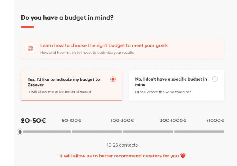Click the target icon in the budget banner

point(30,49)
